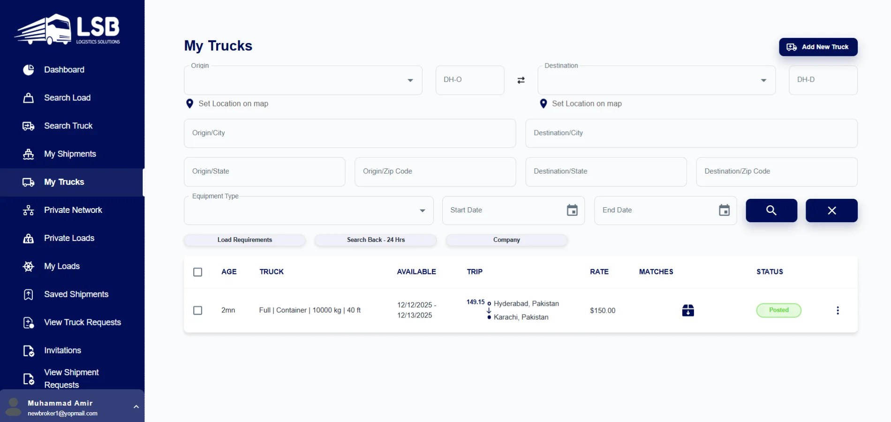Clear filters with the X button
Viewport: 891px width, 422px height.
click(831, 211)
